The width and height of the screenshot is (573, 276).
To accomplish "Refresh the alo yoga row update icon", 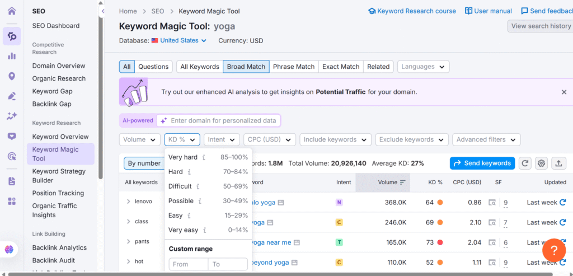I will coord(563,202).
